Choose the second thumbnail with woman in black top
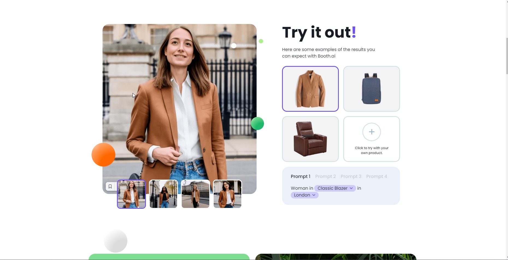508x260 pixels. click(x=163, y=194)
